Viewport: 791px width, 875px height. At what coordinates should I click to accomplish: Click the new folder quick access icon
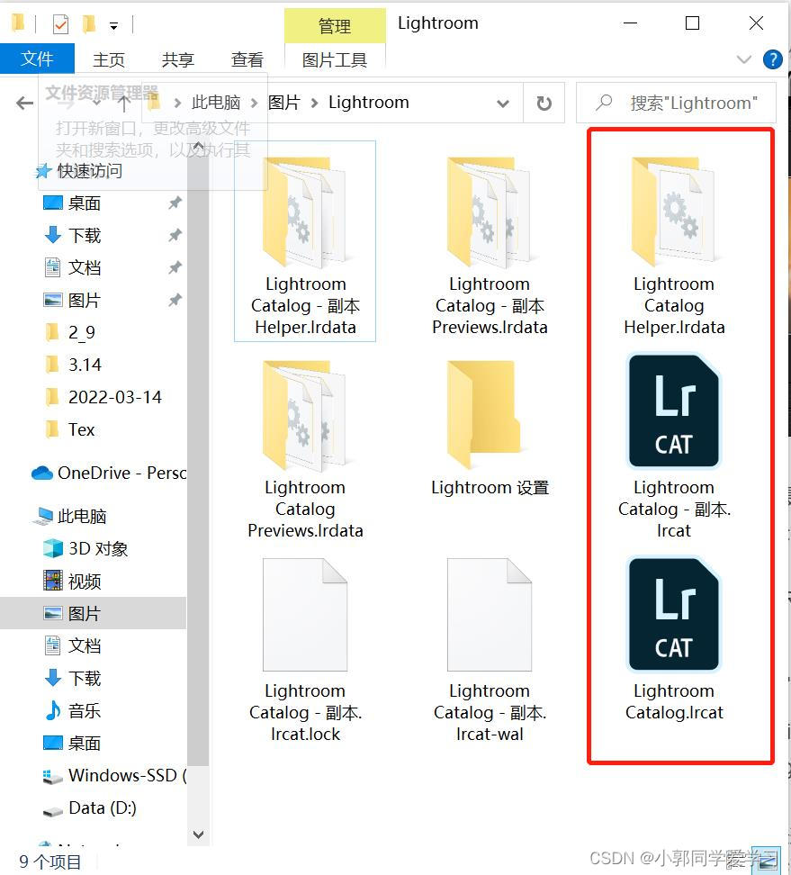tap(89, 24)
